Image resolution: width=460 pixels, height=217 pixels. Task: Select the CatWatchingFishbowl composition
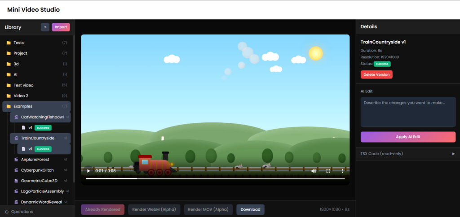click(40, 117)
